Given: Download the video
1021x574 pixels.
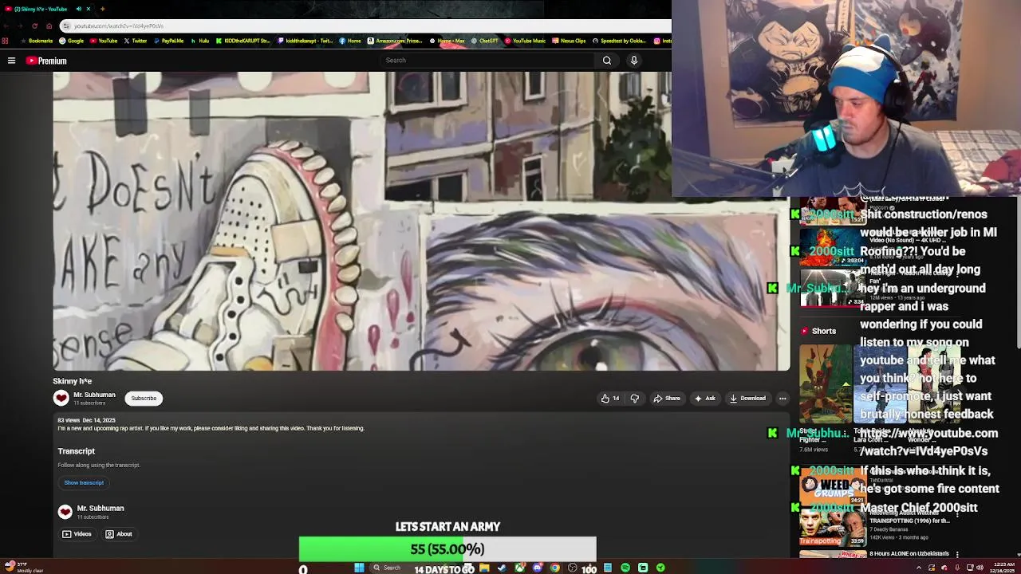Looking at the screenshot, I should point(747,399).
